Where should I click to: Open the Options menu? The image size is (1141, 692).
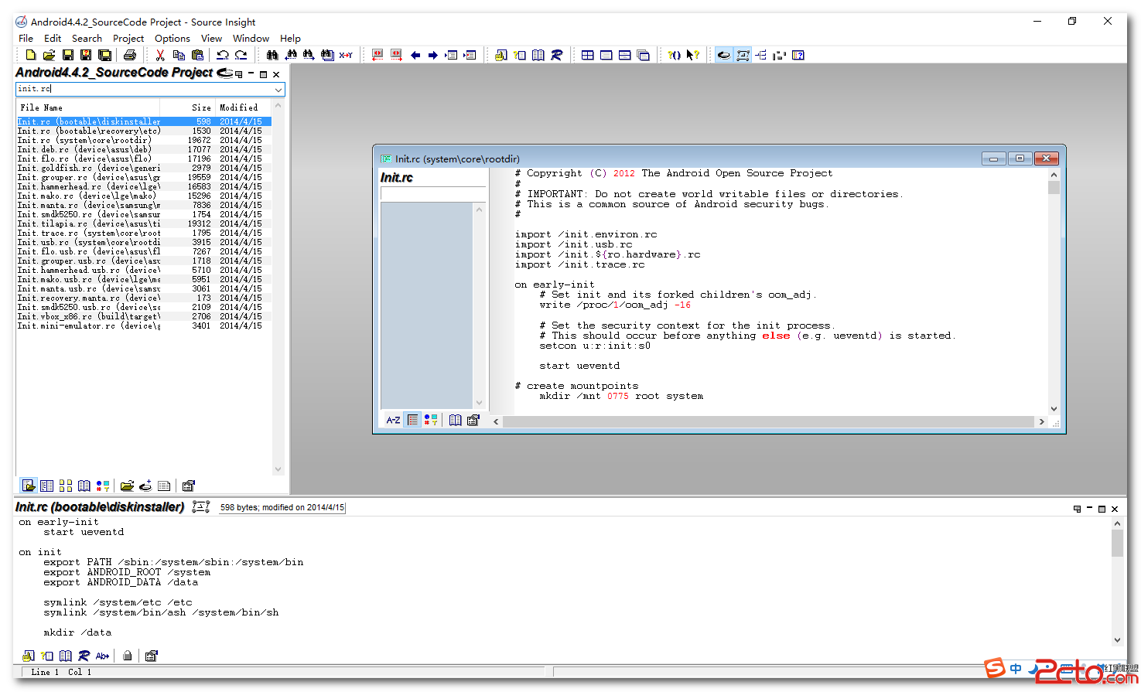click(172, 38)
